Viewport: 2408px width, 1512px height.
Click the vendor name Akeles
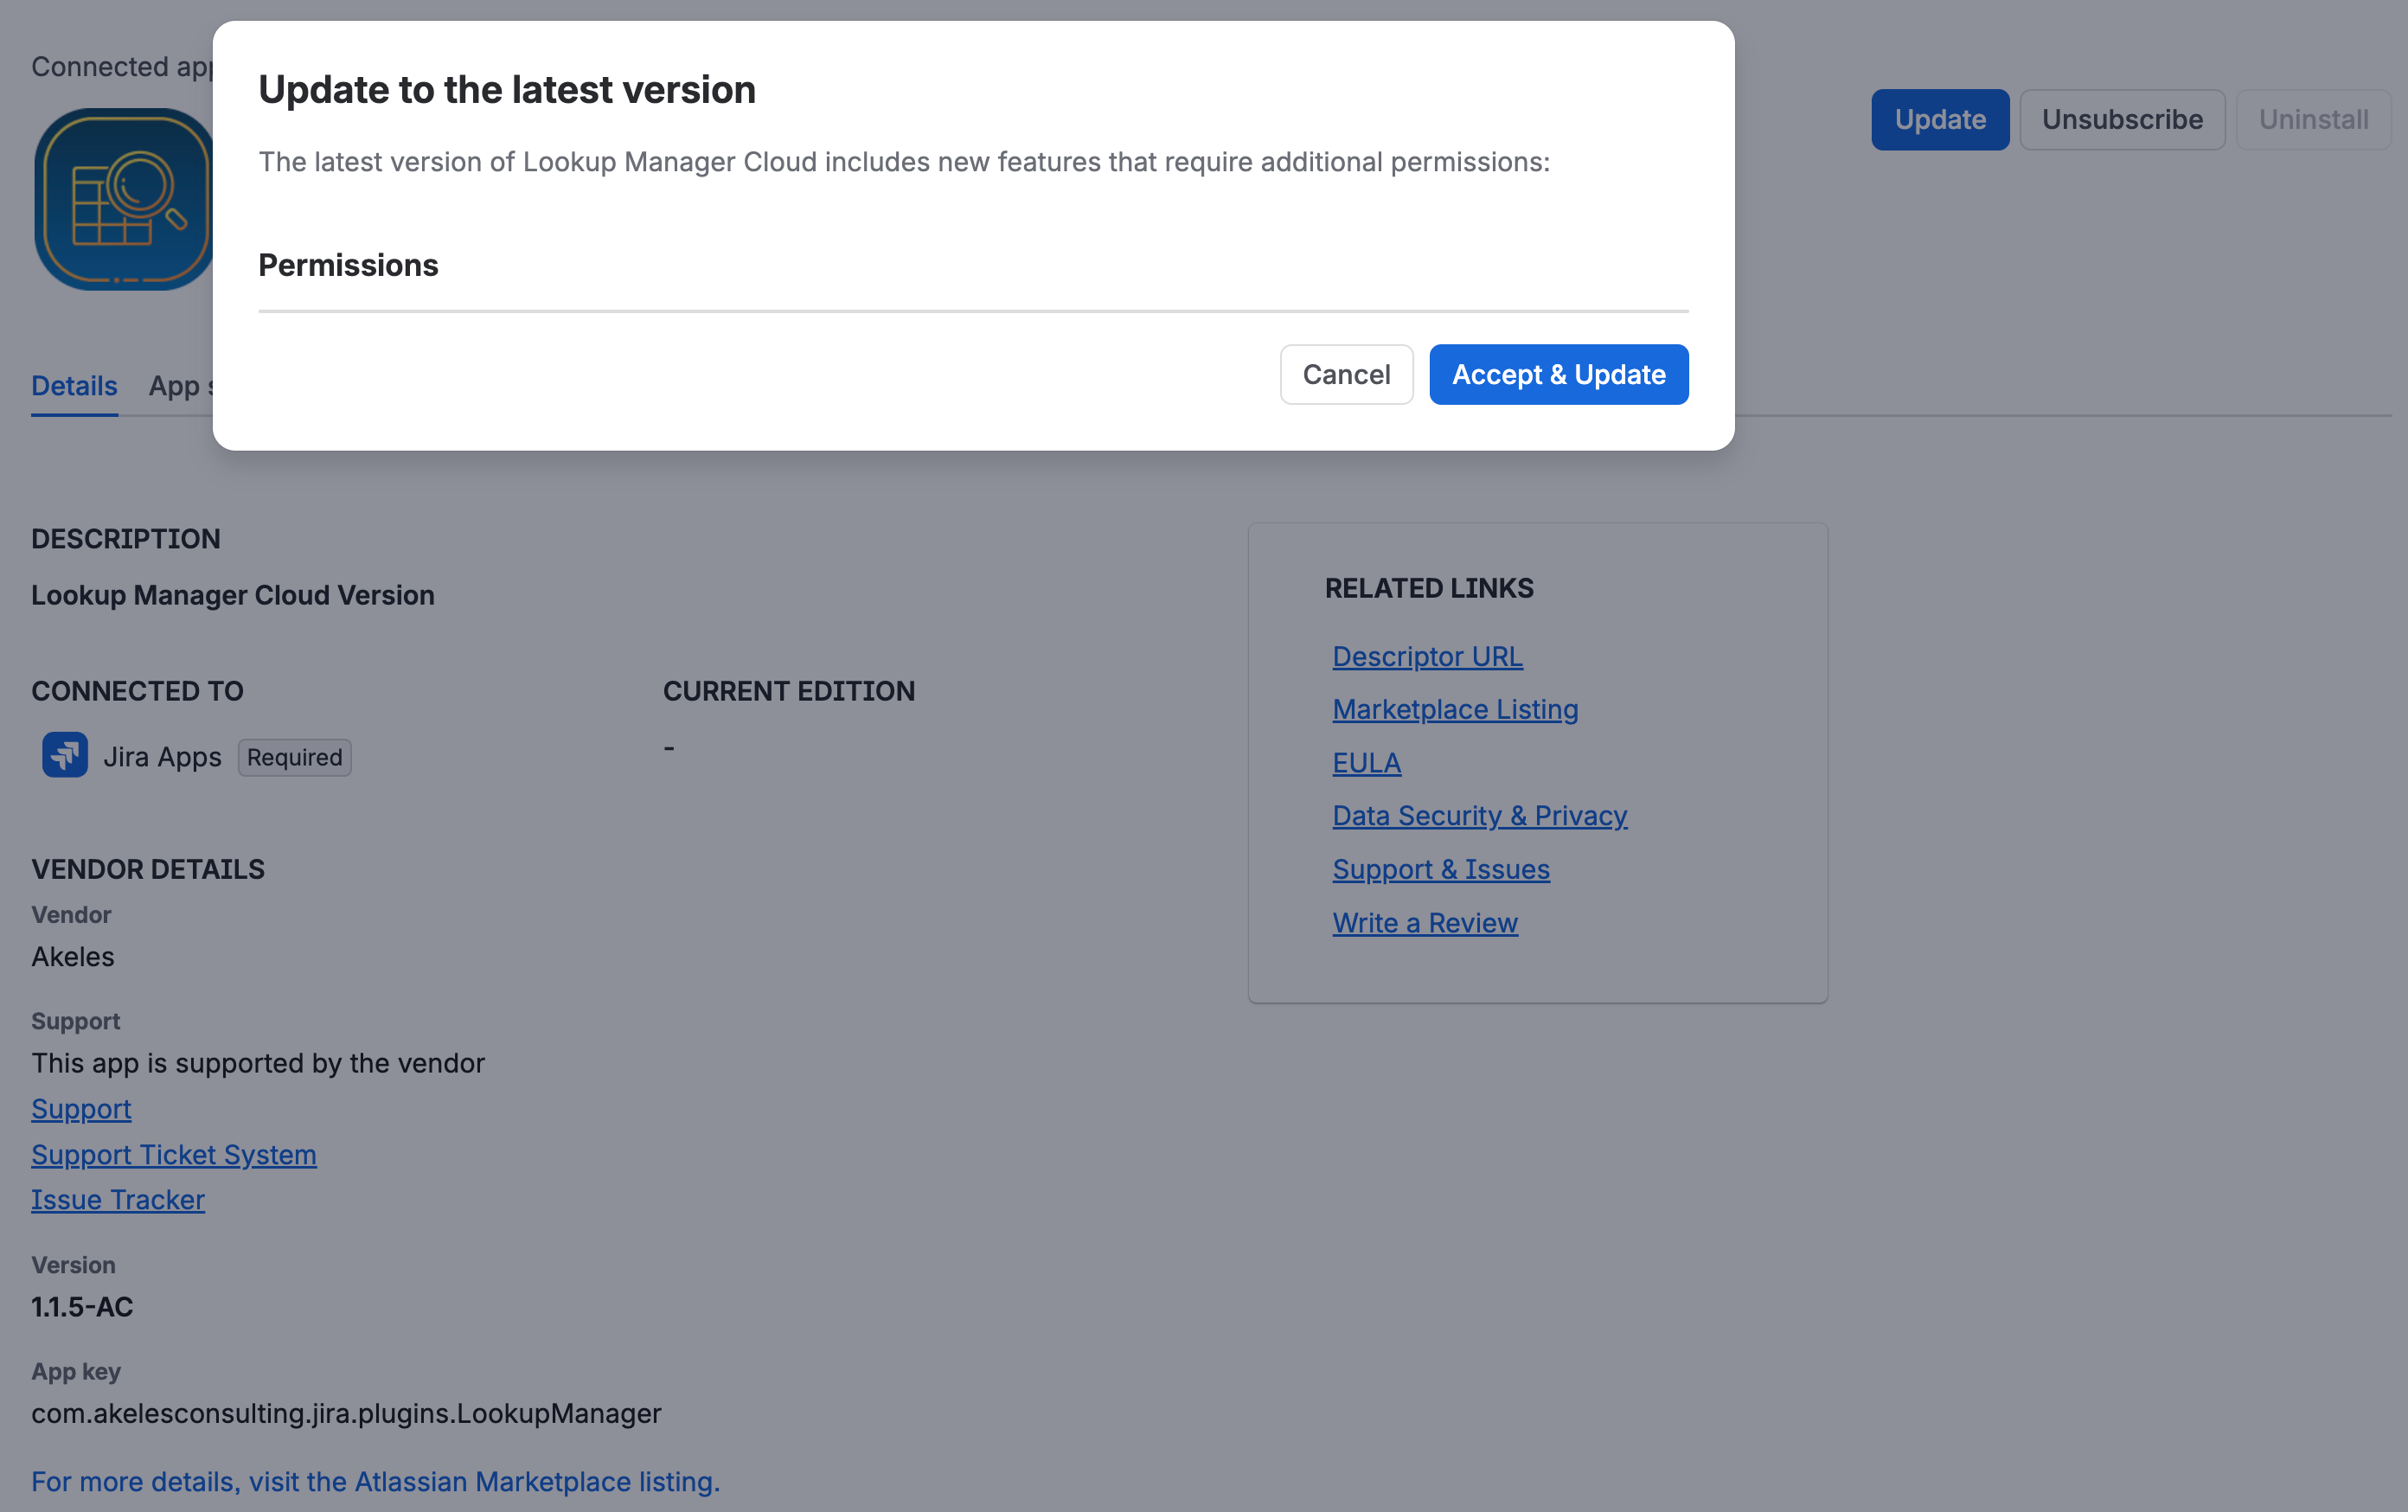(73, 957)
